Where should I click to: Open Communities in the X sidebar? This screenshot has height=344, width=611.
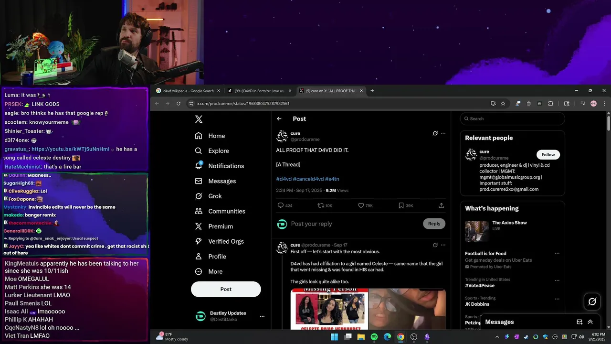[x=220, y=211]
